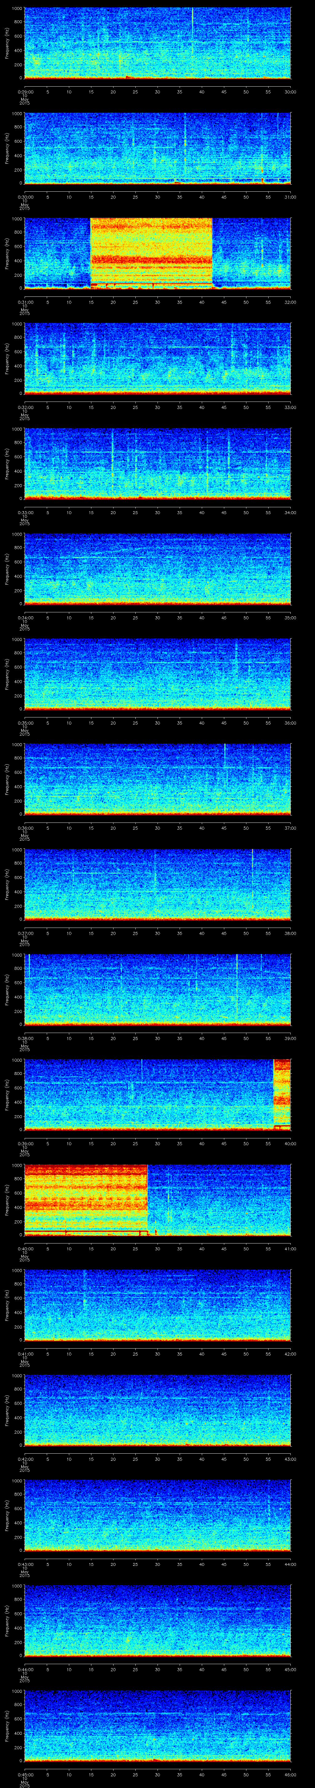Click the '46:00' end time label
Viewport: 315px width, 1788px height.
pos(291,1774)
